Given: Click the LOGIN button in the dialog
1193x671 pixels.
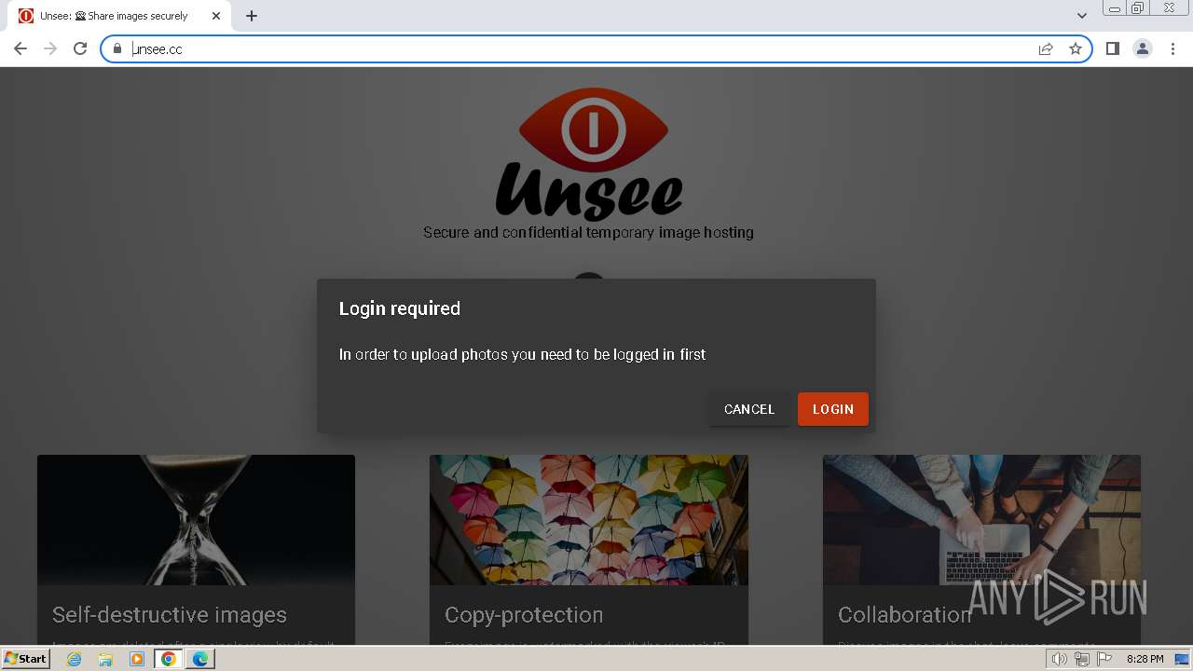Looking at the screenshot, I should tap(832, 409).
